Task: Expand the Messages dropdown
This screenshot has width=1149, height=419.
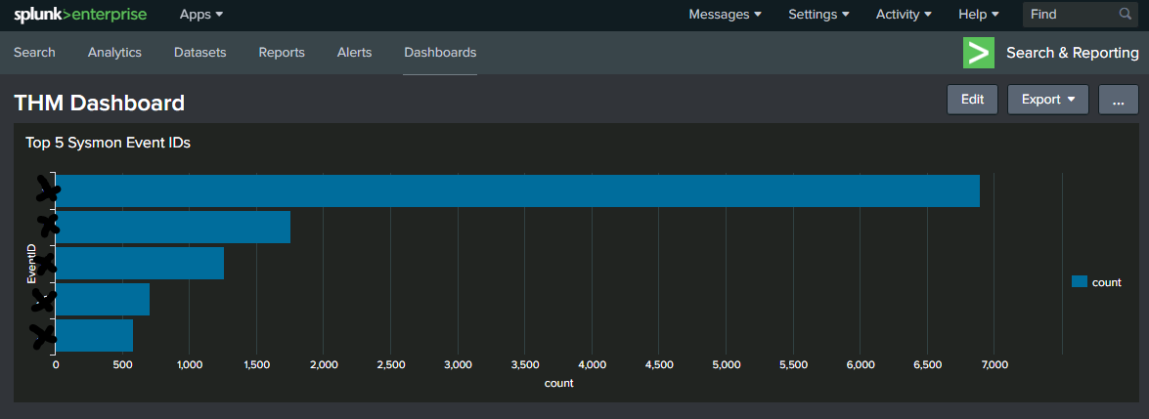Action: (725, 15)
